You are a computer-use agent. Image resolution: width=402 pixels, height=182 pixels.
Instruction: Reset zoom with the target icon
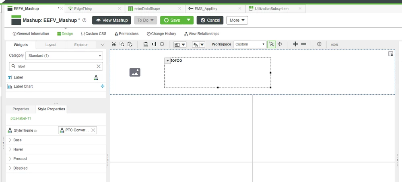[x=319, y=44]
